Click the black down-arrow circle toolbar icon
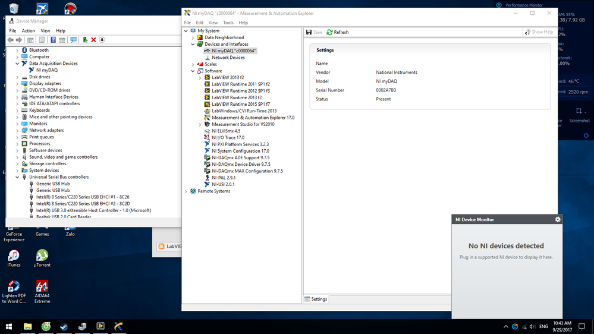Image resolution: width=594 pixels, height=334 pixels. [102, 40]
